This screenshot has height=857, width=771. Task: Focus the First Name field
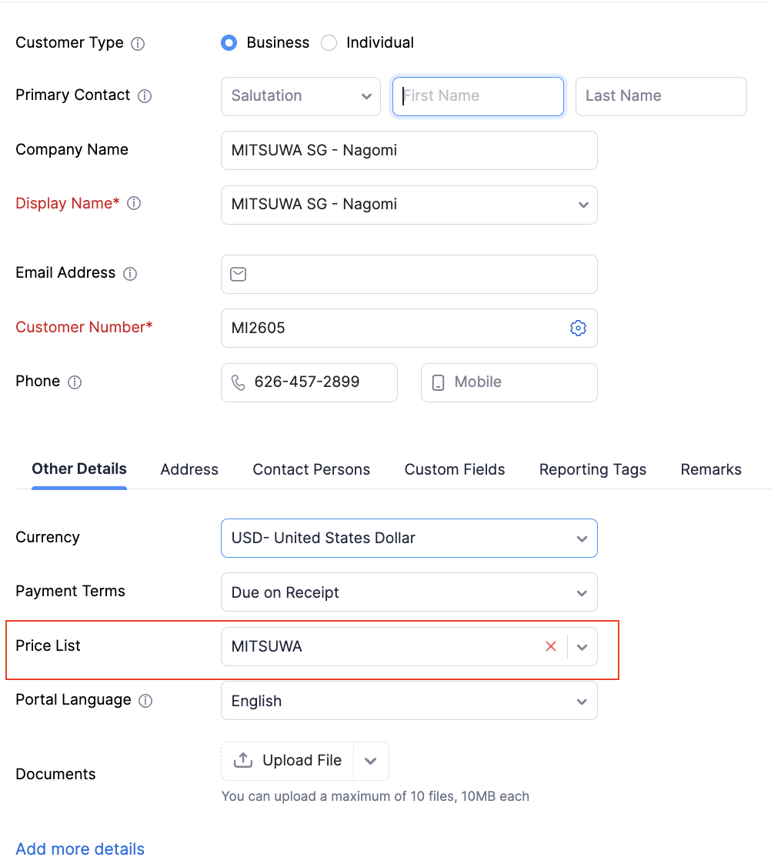[x=478, y=96]
